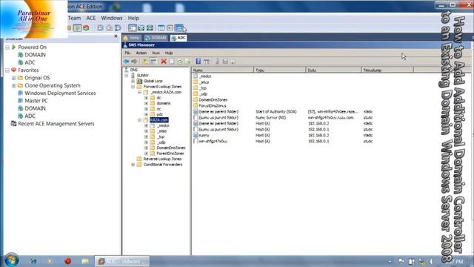Select the ADC VM under Powered On
Image resolution: width=474 pixels, height=267 pixels.
(27, 62)
